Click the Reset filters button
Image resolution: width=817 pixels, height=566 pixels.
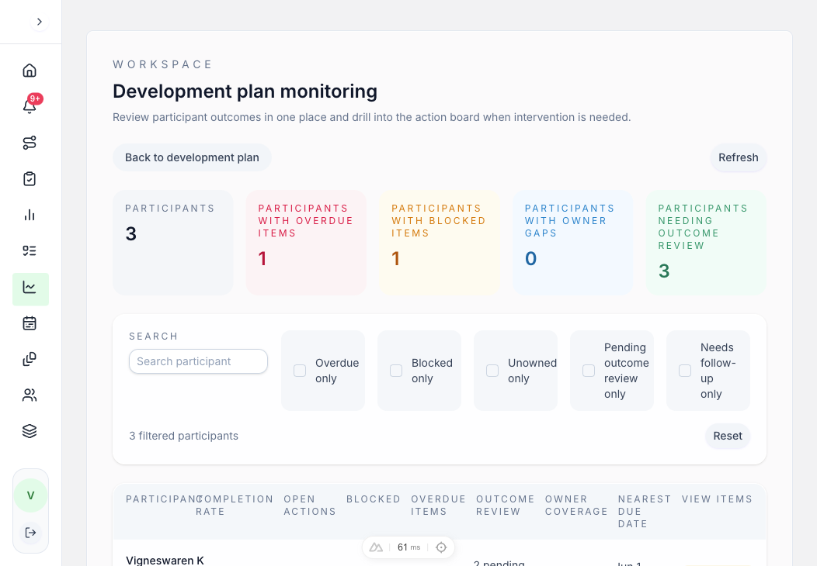point(728,436)
